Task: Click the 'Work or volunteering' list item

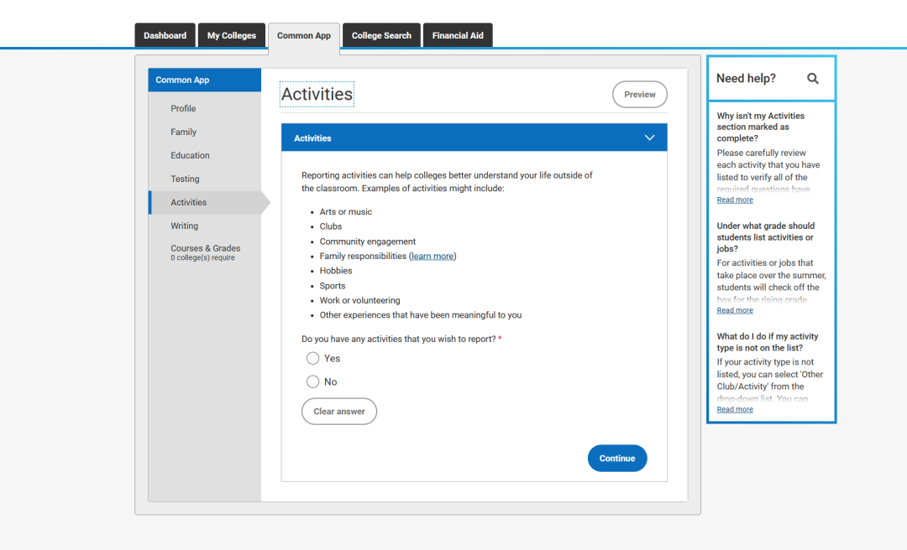Action: [359, 300]
